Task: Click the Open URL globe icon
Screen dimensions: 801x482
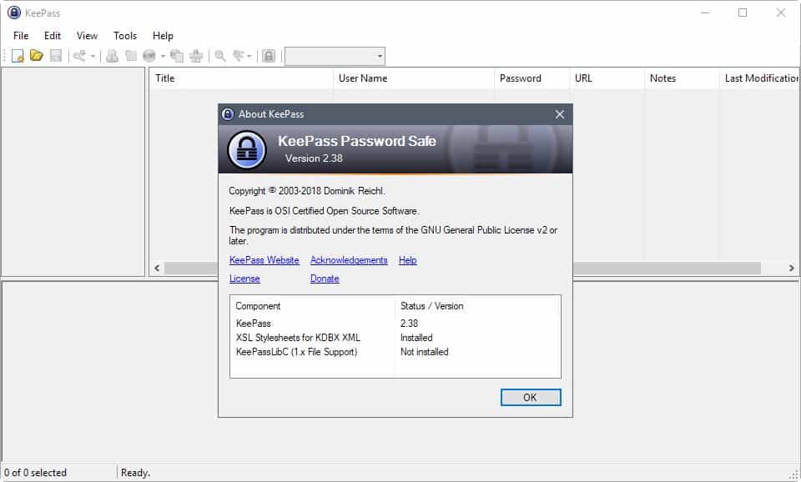Action: pyautogui.click(x=149, y=56)
